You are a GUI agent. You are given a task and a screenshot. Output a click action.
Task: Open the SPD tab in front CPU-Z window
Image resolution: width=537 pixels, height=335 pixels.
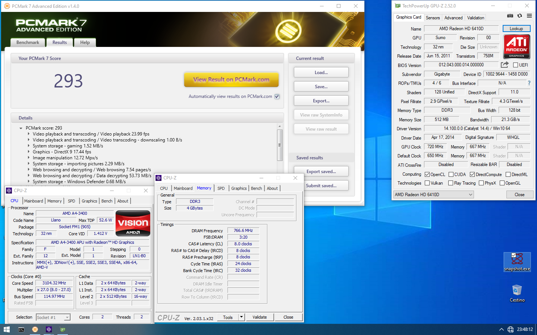point(221,188)
